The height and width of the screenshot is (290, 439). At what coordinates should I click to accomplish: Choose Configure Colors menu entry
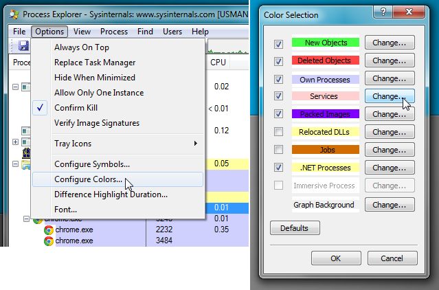click(x=117, y=179)
